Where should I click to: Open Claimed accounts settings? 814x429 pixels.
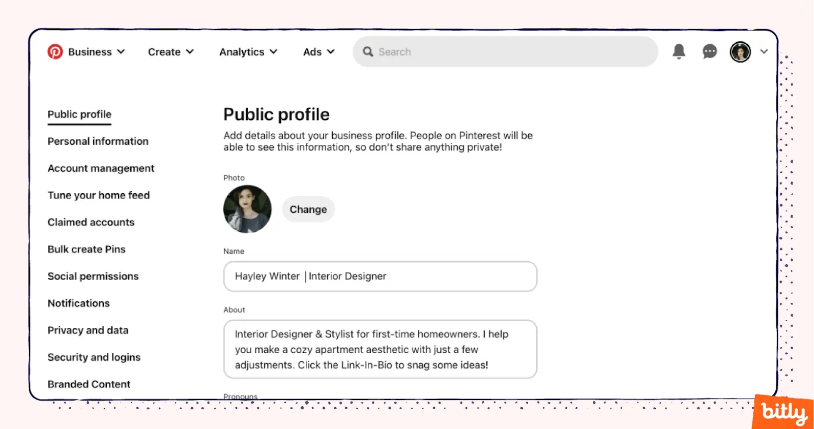[91, 222]
